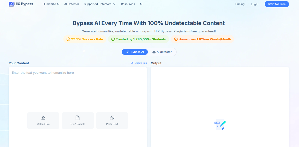
Task: Click the sample document icon
Action: pyautogui.click(x=78, y=118)
